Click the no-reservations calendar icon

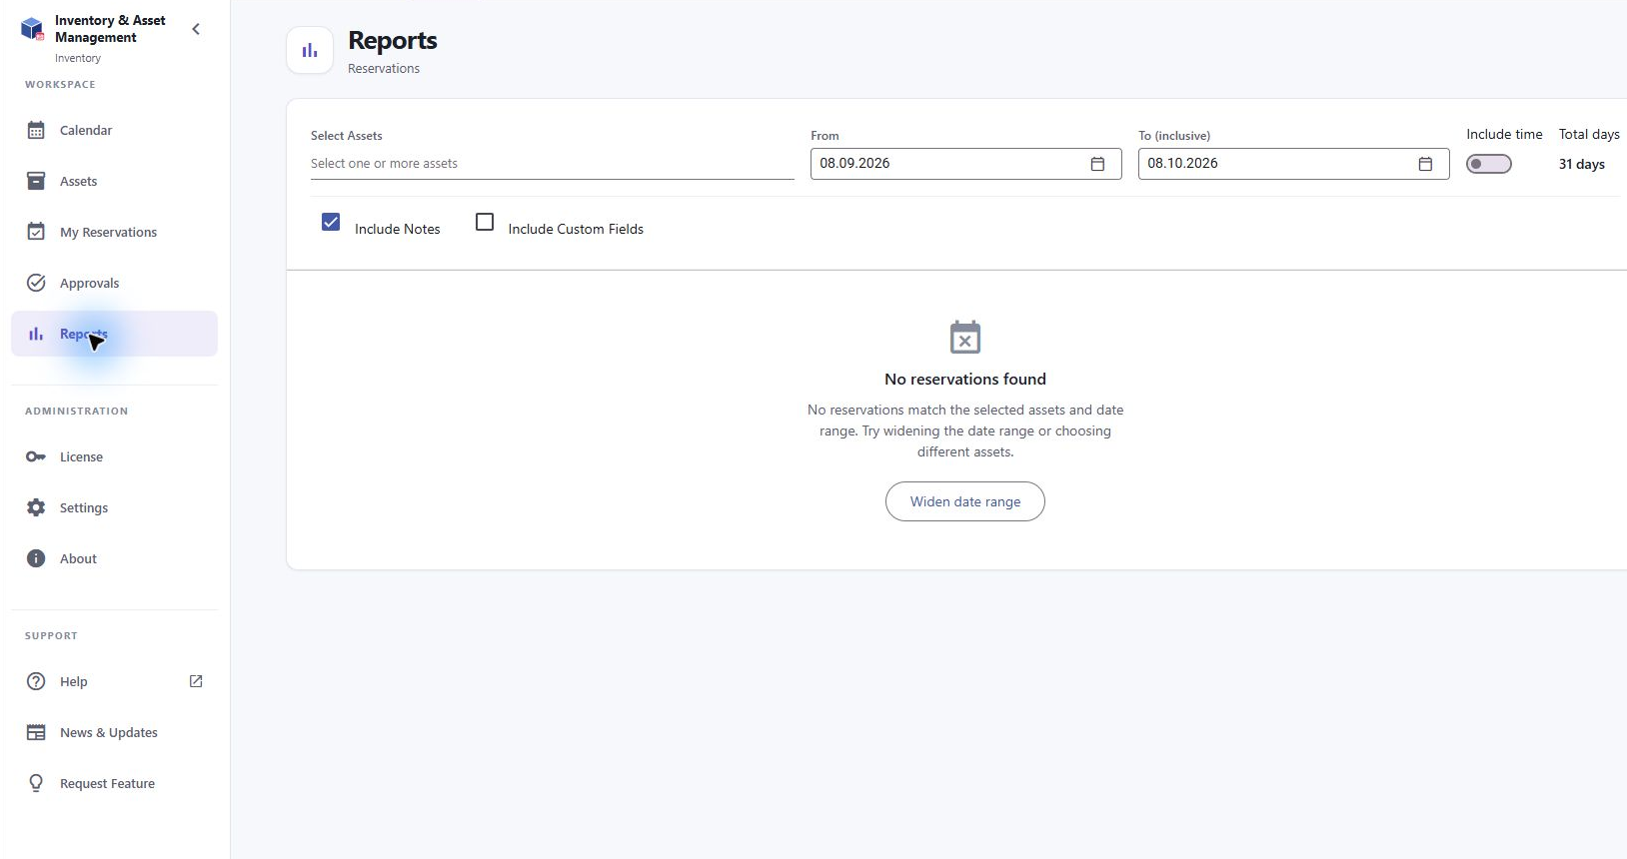tap(965, 337)
